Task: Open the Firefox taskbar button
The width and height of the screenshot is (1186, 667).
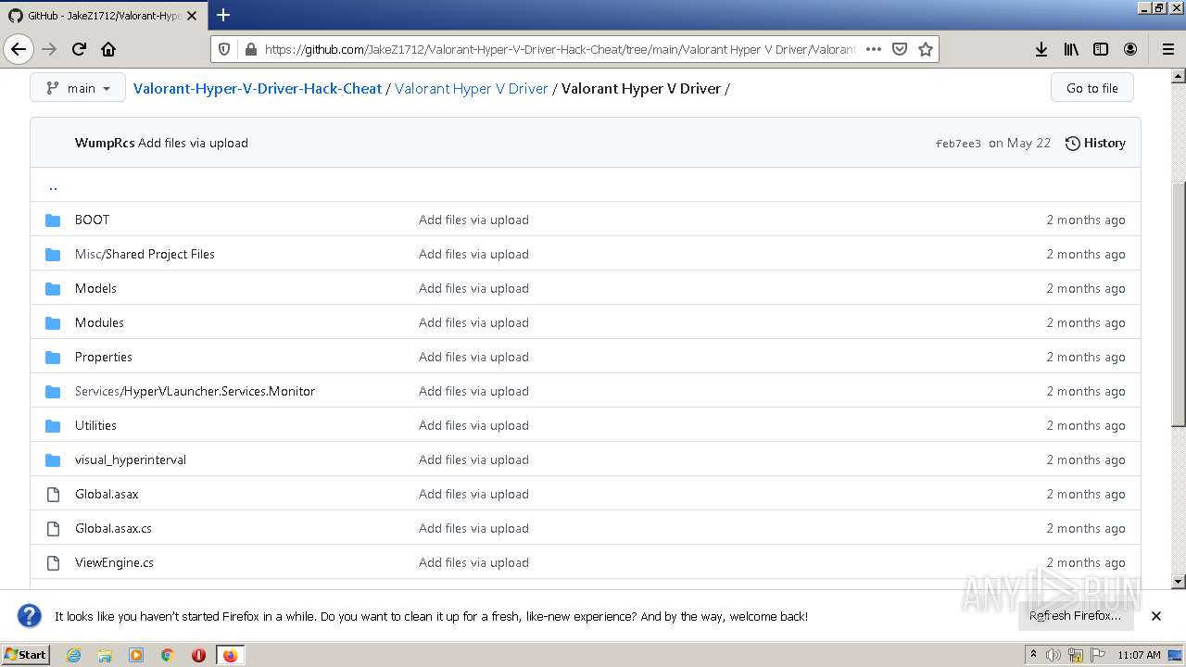Action: [230, 655]
